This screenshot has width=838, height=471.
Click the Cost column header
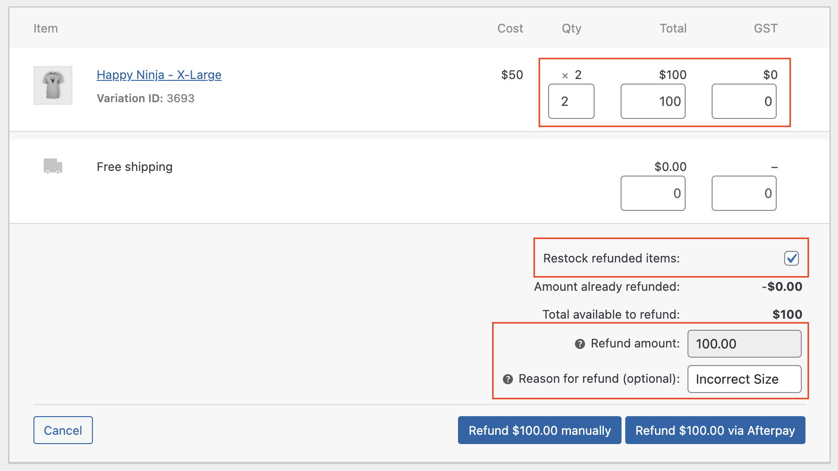pos(510,28)
